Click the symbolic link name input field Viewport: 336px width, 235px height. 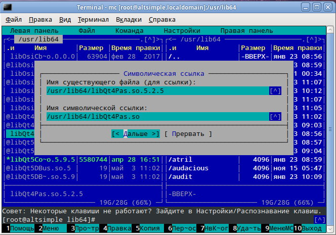click(x=157, y=117)
